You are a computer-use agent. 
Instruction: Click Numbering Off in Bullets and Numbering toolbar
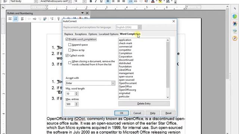[22, 19]
